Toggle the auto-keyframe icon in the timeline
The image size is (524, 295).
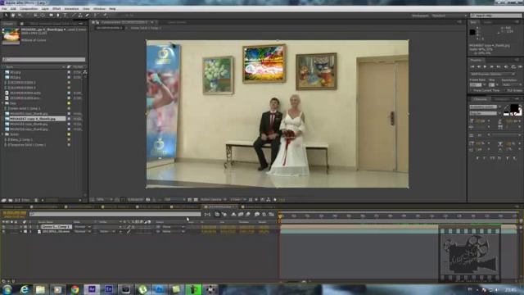(x=264, y=214)
